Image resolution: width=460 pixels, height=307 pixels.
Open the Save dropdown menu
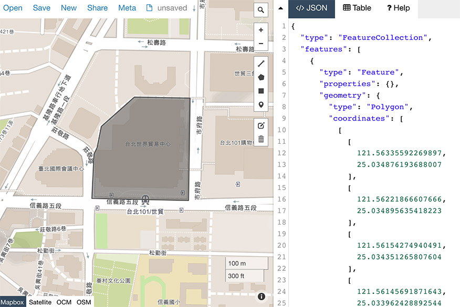click(x=41, y=8)
